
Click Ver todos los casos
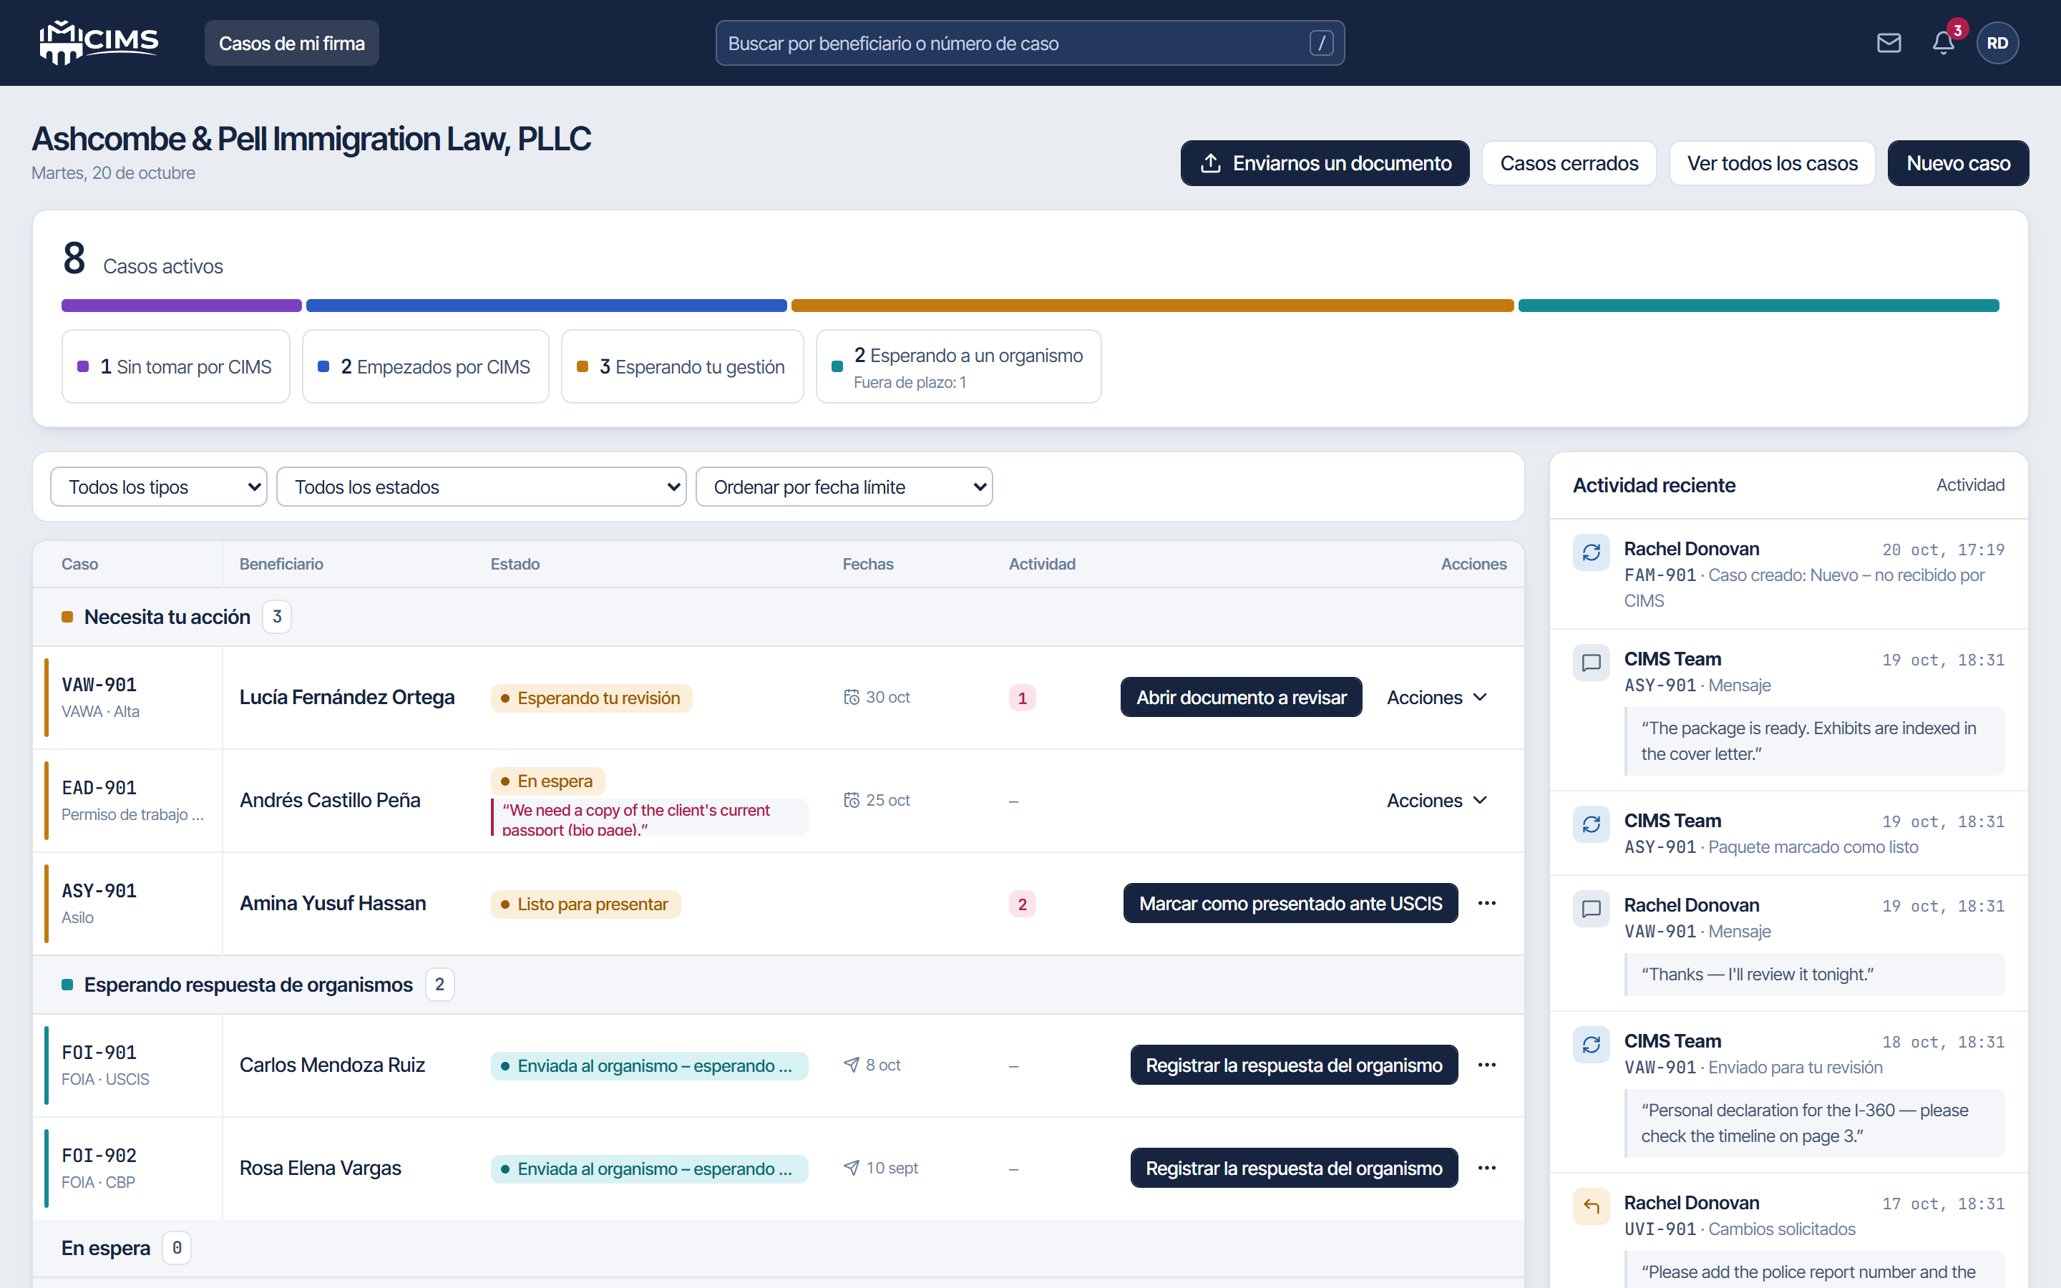point(1771,162)
